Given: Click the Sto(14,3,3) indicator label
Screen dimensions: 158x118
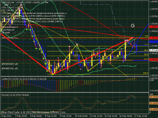Looking at the screenshot, I should tap(15, 95).
